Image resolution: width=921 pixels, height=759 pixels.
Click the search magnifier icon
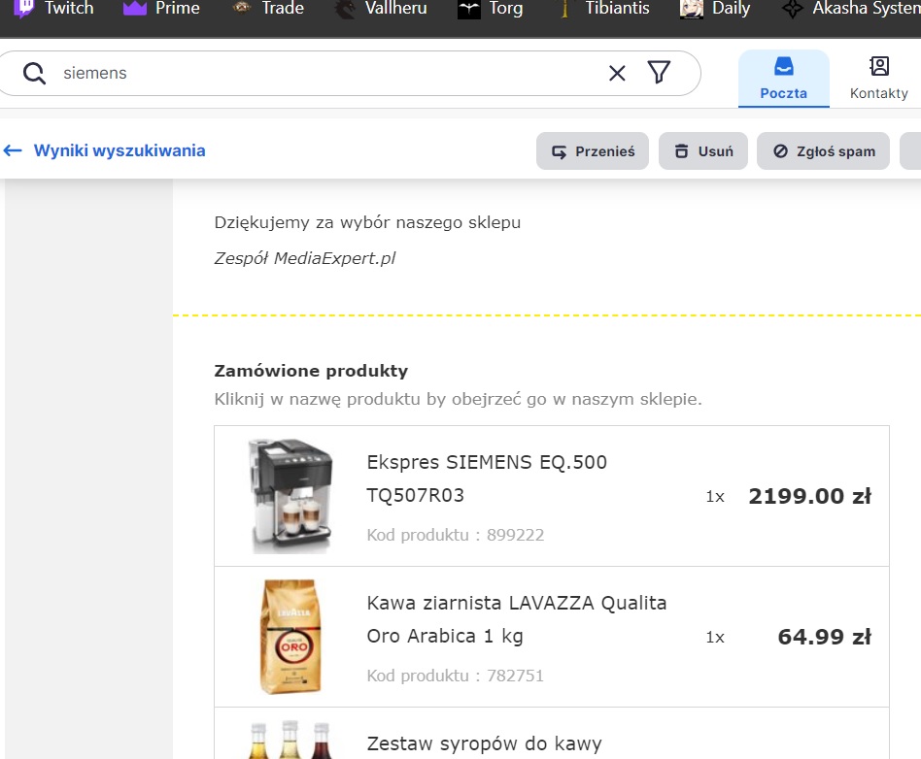tap(35, 73)
